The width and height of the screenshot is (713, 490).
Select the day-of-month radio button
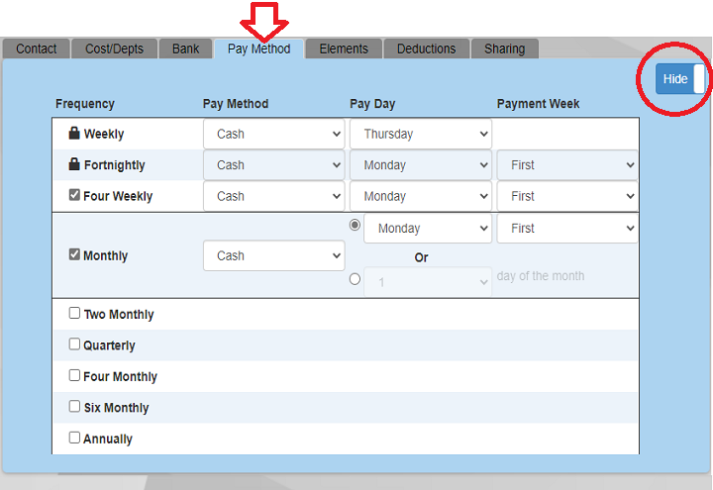(356, 280)
